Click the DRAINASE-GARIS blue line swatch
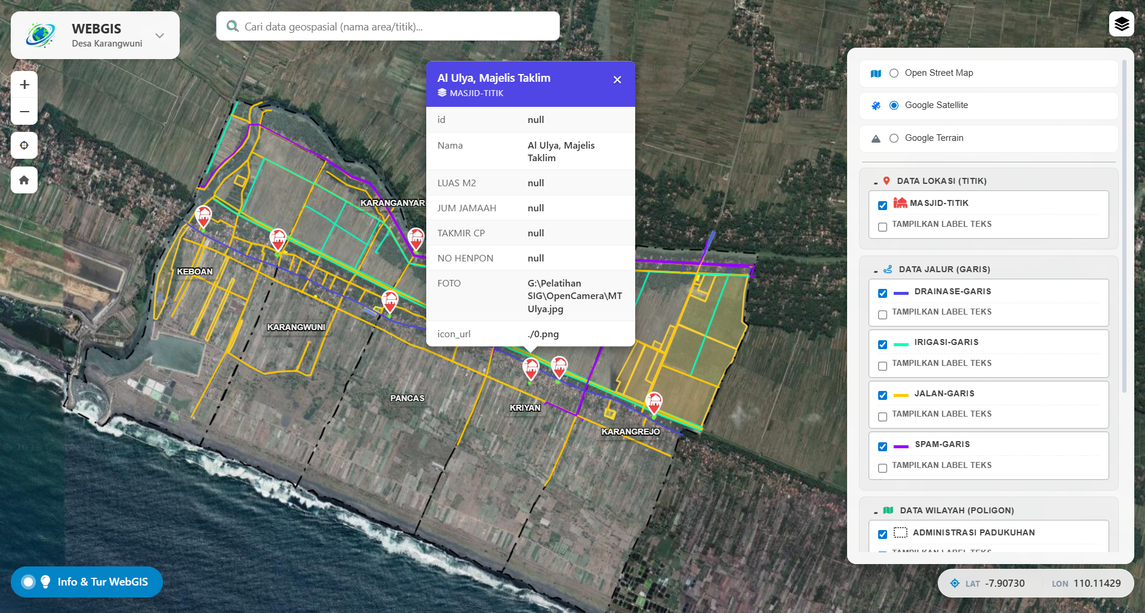Image resolution: width=1145 pixels, height=613 pixels. [901, 293]
